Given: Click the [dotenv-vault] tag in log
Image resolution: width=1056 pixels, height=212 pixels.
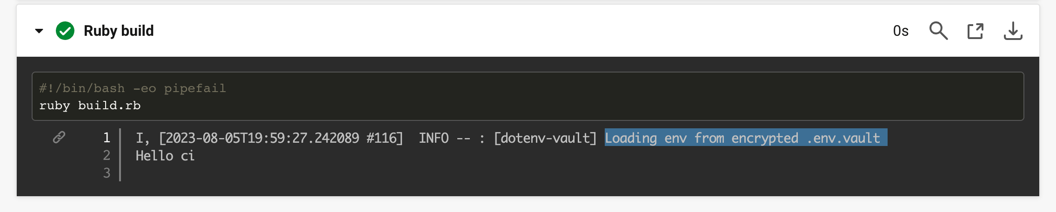Looking at the screenshot, I should (x=545, y=138).
